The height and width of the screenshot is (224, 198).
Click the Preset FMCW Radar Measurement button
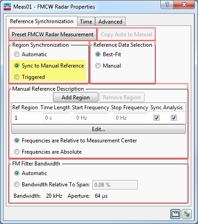(53, 34)
